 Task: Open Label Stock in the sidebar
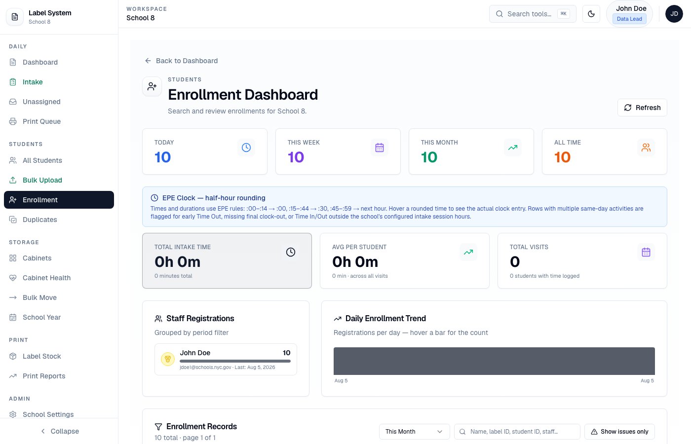(59, 356)
